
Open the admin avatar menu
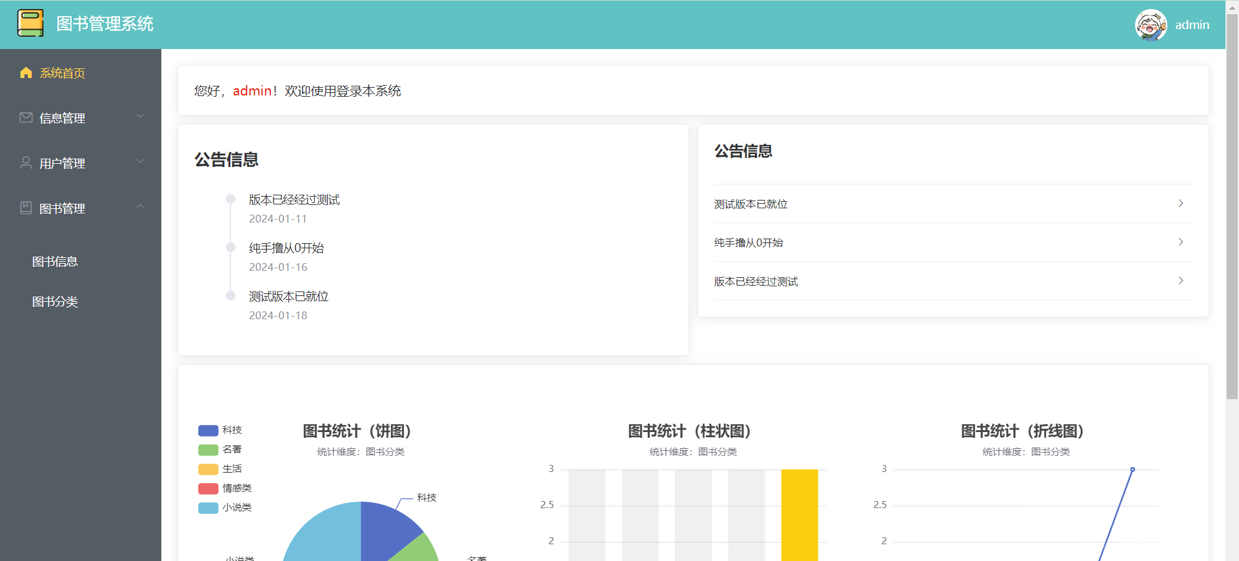click(x=1151, y=25)
